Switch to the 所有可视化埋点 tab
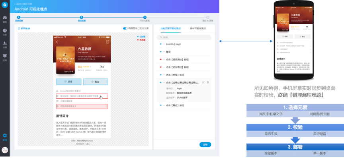 coord(197,28)
